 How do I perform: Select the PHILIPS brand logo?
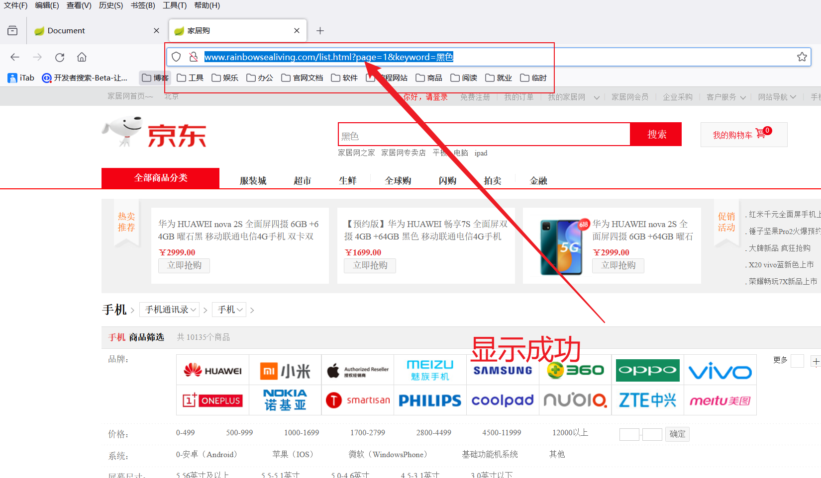(x=430, y=400)
